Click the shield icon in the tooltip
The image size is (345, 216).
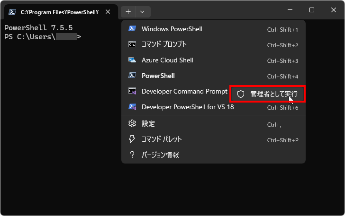(x=241, y=94)
